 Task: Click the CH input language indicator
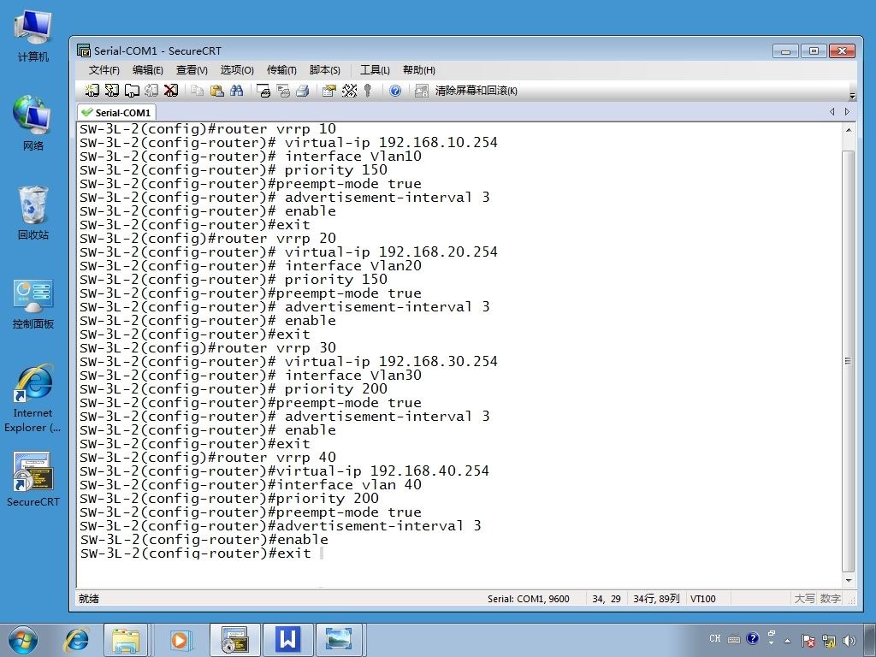tap(715, 638)
